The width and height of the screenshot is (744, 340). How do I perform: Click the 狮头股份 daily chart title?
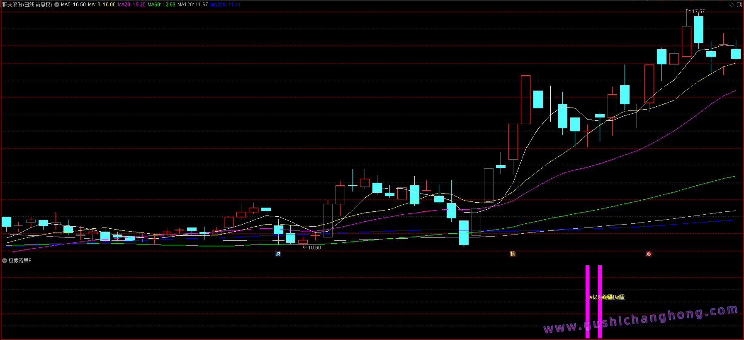click(x=27, y=5)
